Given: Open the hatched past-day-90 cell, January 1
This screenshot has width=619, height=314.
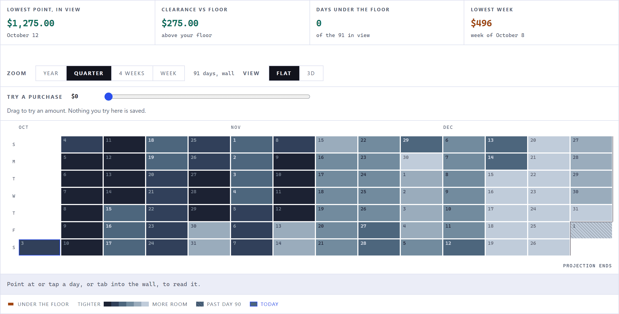Looking at the screenshot, I should point(591,230).
